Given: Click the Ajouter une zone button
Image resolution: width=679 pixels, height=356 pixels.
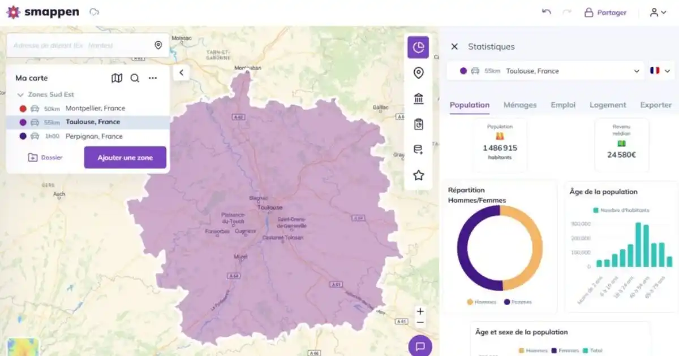Looking at the screenshot, I should pyautogui.click(x=125, y=158).
